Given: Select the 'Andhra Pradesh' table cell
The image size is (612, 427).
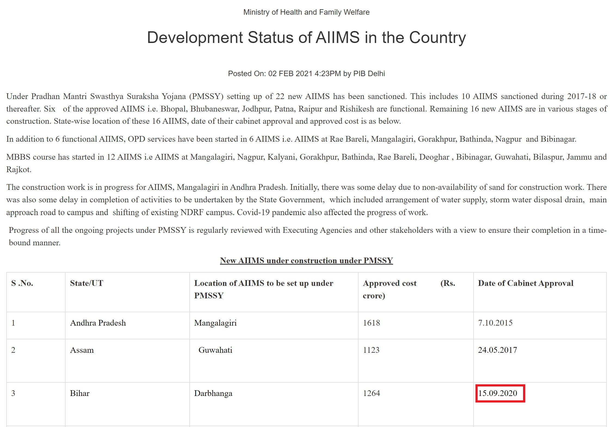Looking at the screenshot, I should point(98,323).
